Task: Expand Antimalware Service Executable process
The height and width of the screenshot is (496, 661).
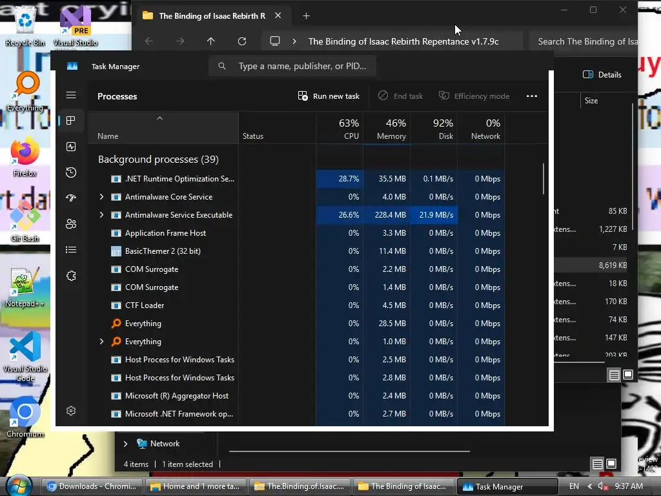Action: tap(101, 214)
